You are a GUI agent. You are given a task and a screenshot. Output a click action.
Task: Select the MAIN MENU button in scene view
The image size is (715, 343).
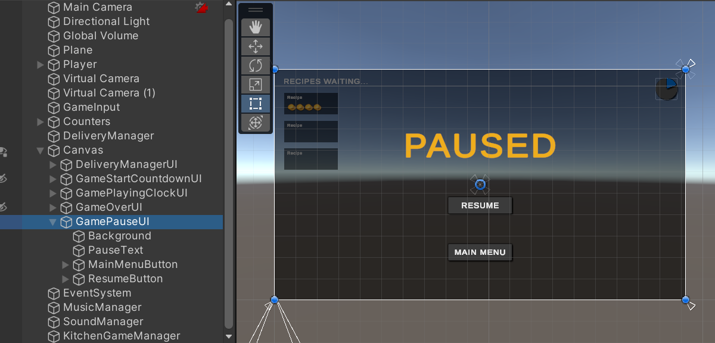[x=480, y=252]
